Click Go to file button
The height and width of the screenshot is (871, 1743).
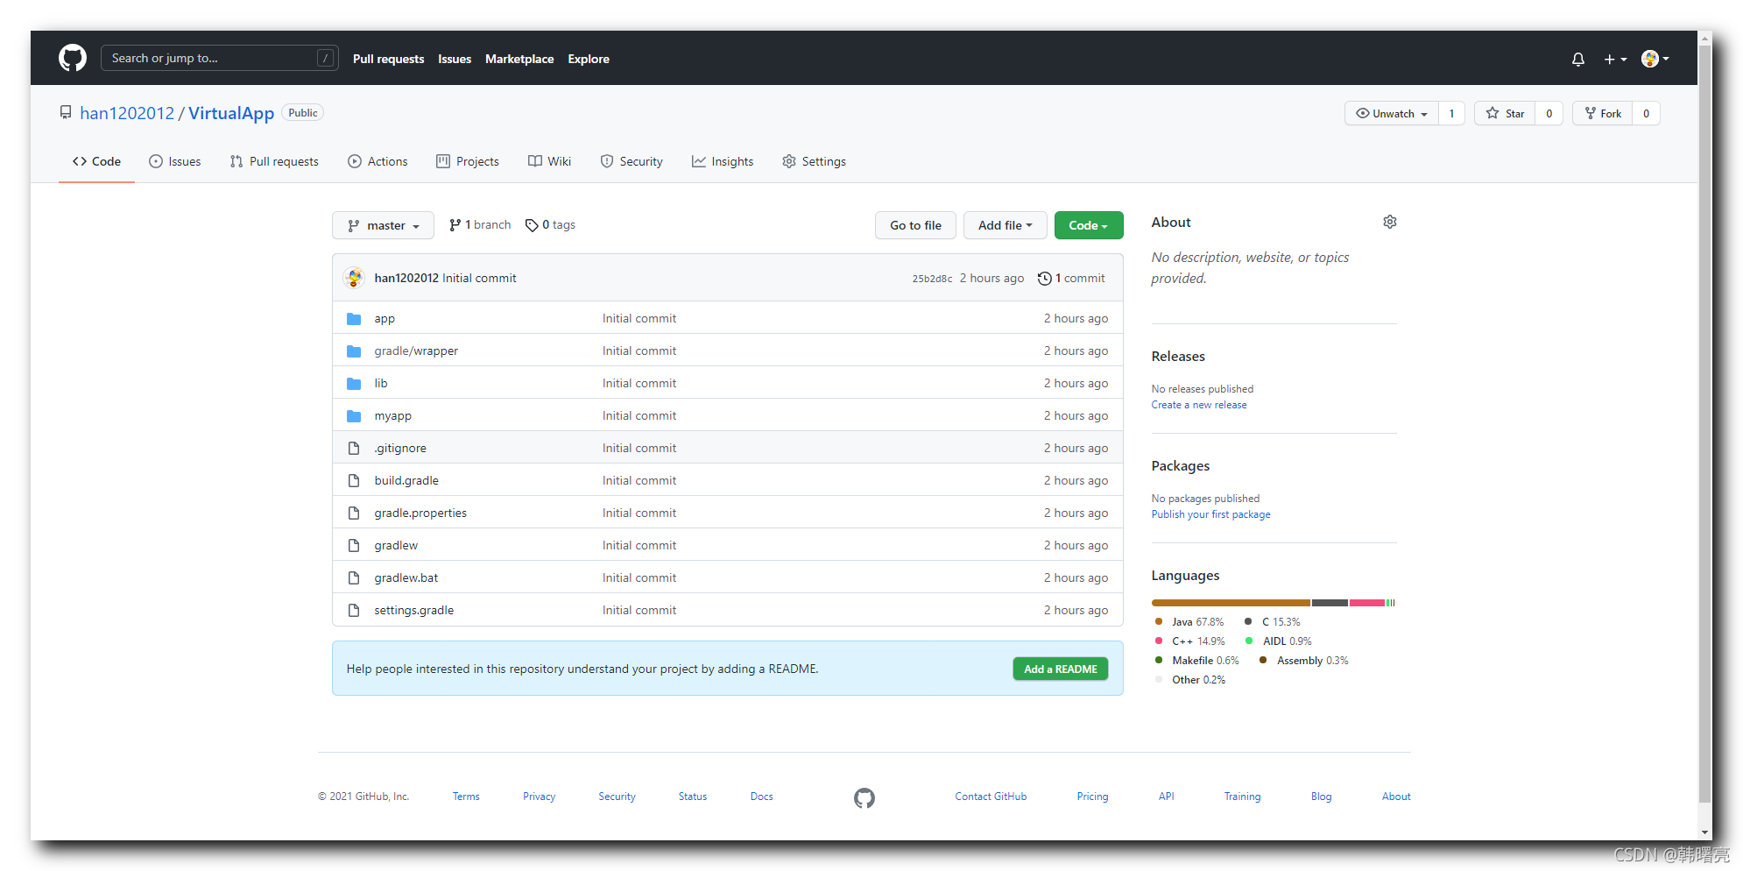tap(915, 225)
